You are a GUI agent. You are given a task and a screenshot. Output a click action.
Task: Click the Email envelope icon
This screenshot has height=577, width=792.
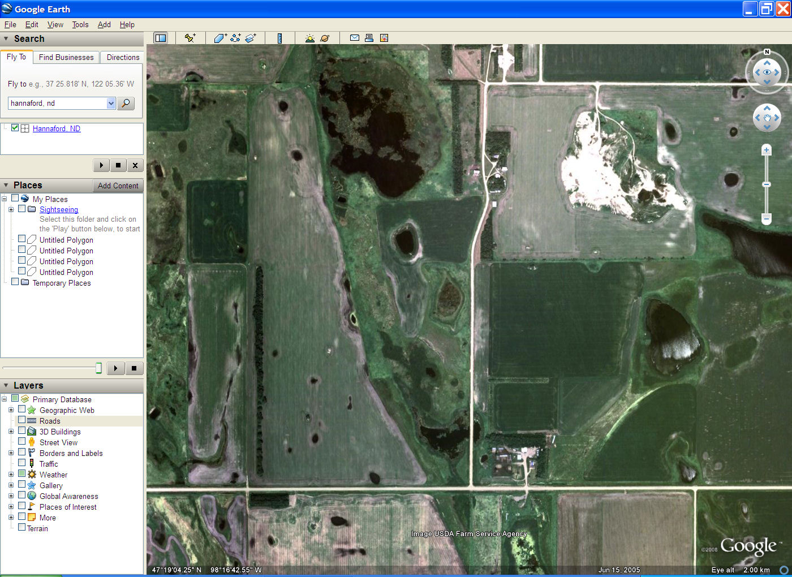pyautogui.click(x=355, y=38)
